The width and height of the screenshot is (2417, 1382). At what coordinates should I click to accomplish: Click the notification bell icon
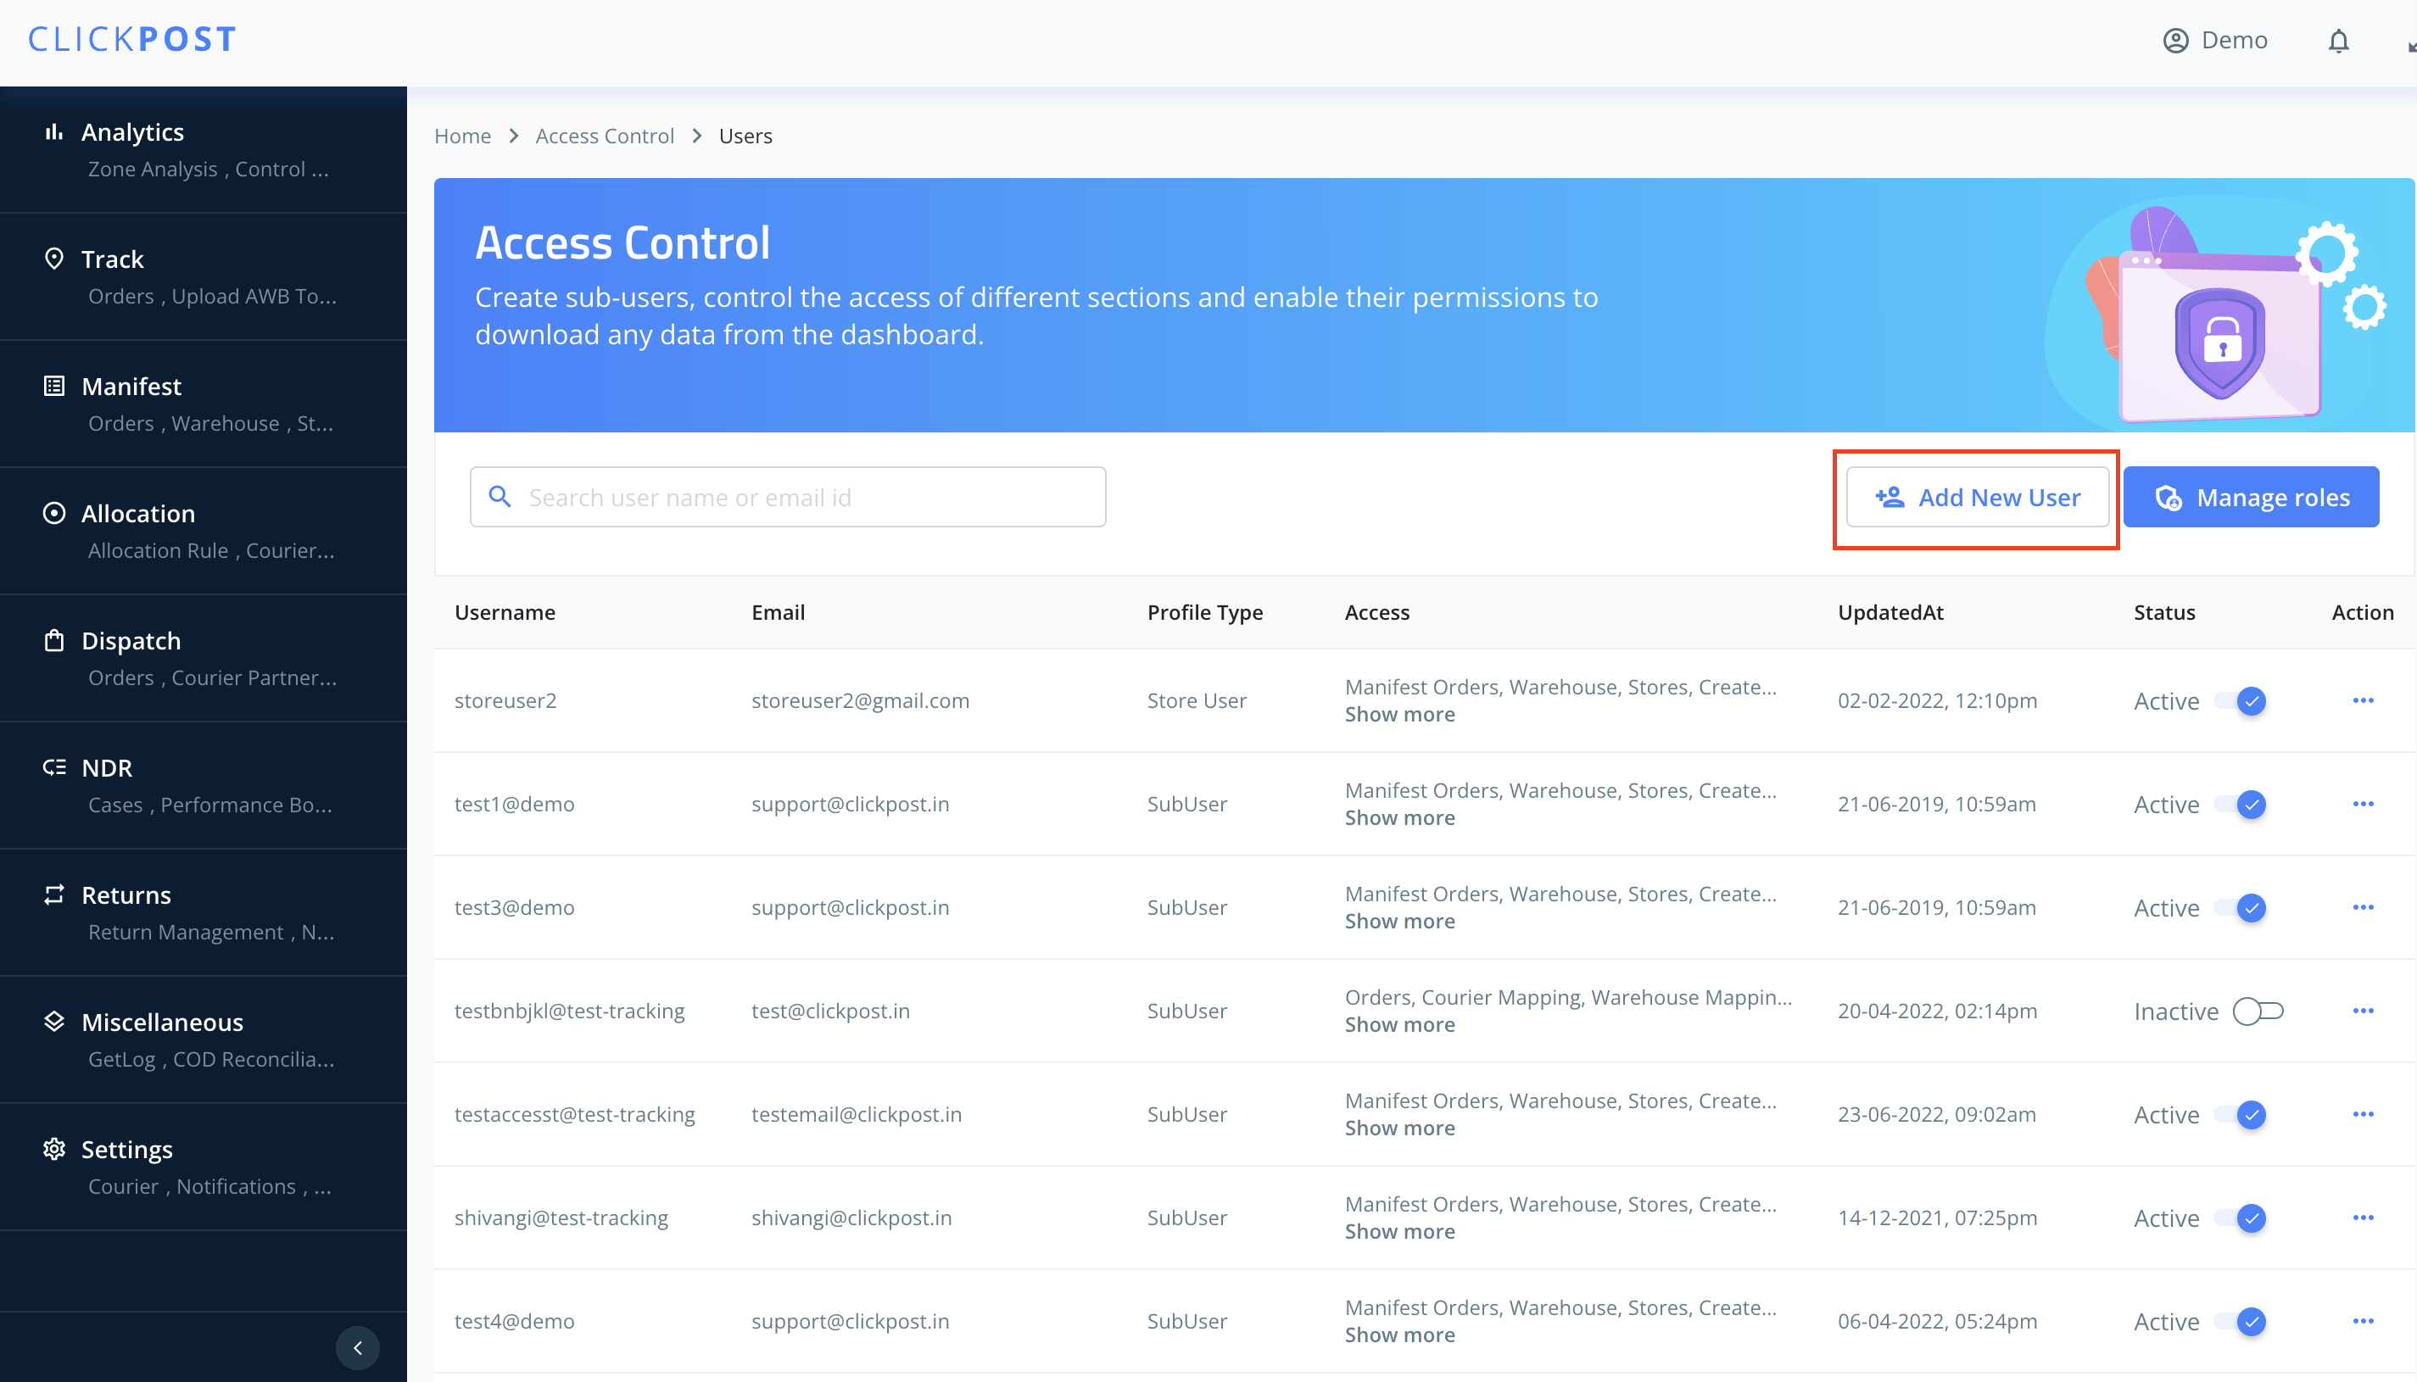click(2337, 41)
